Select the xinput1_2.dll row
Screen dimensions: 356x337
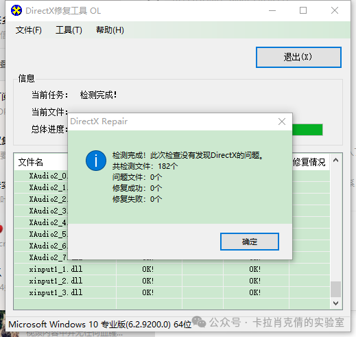171,281
